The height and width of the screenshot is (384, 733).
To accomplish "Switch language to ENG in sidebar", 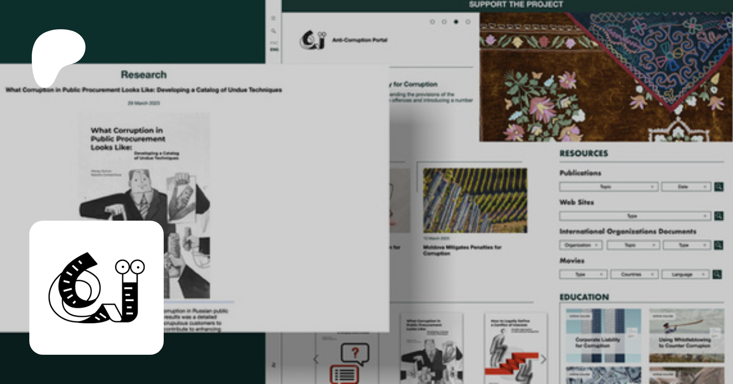I will coord(274,50).
